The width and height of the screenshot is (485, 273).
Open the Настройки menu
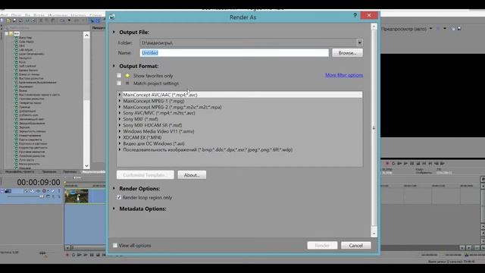click(78, 15)
